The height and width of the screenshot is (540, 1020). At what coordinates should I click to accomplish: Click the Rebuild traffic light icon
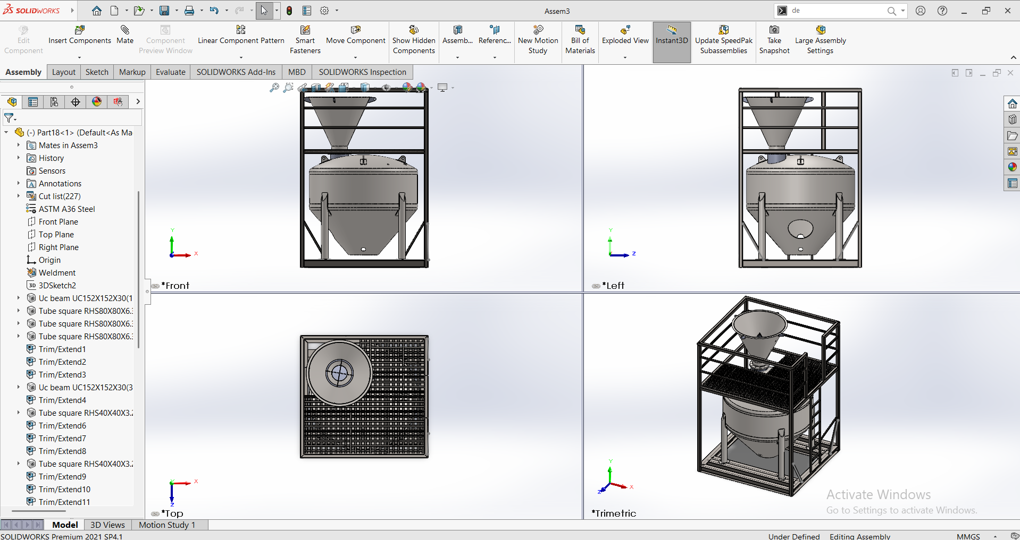tap(289, 11)
